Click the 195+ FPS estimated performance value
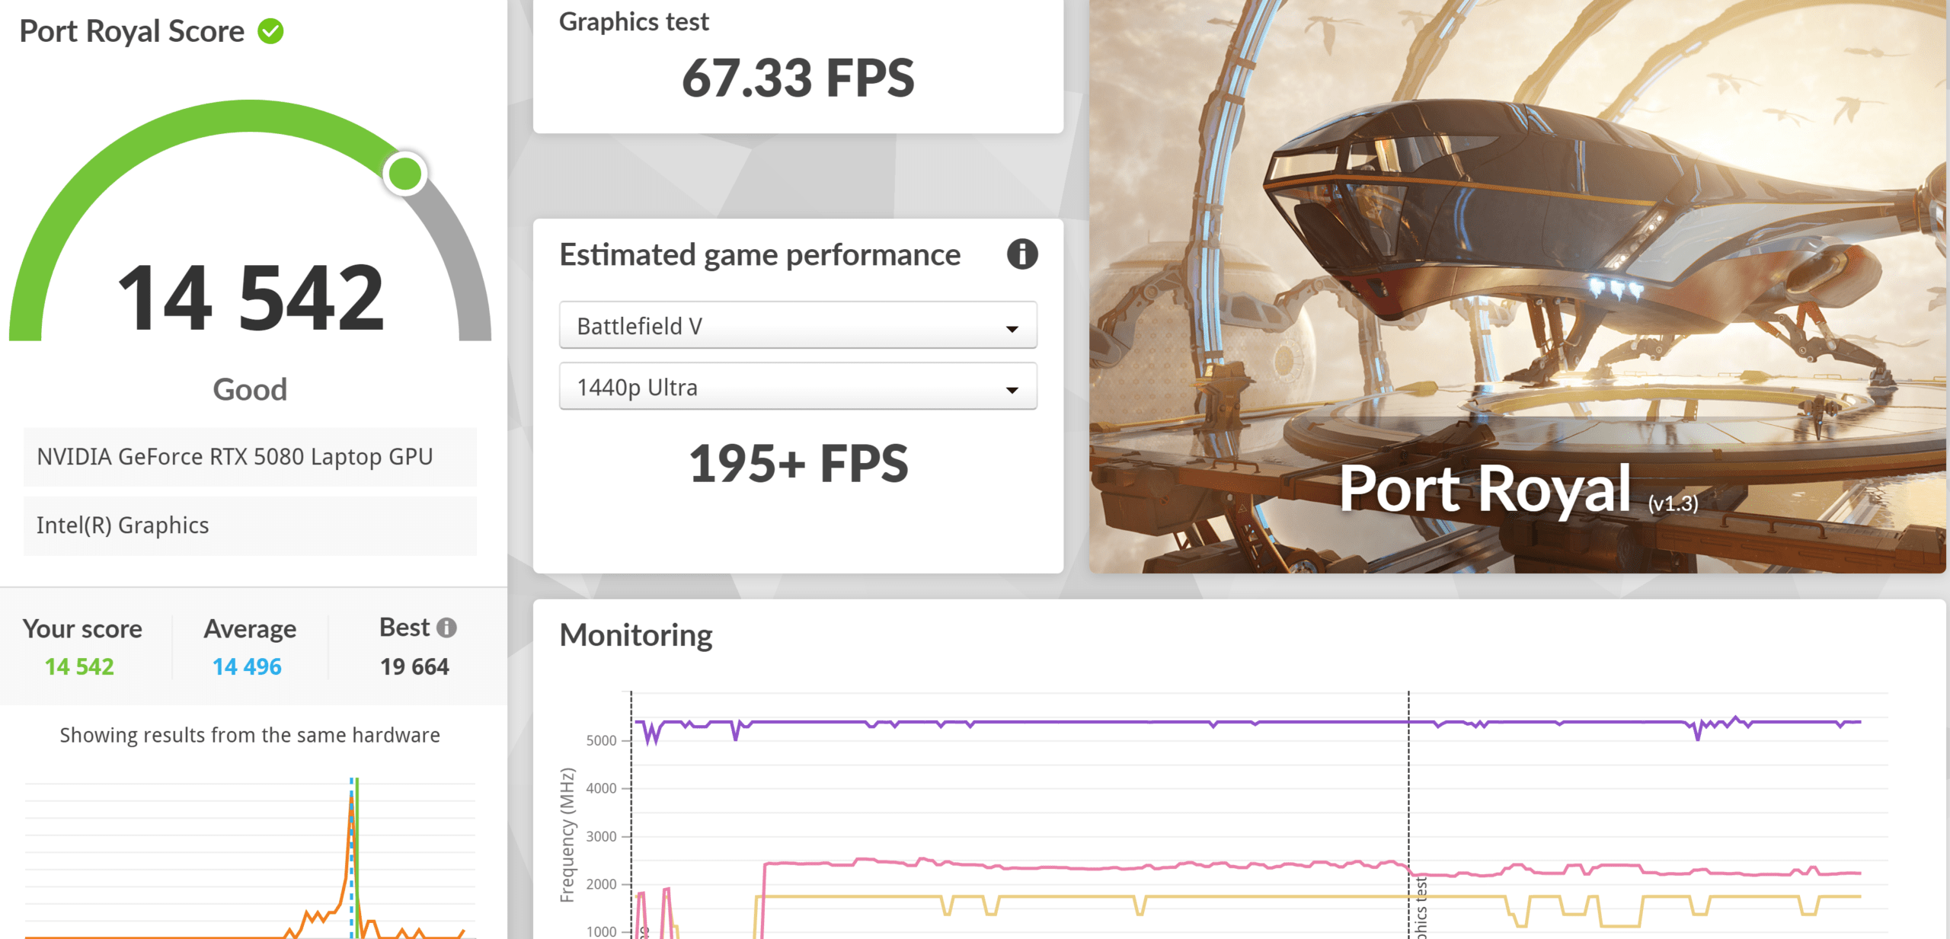1950x939 pixels. click(798, 463)
